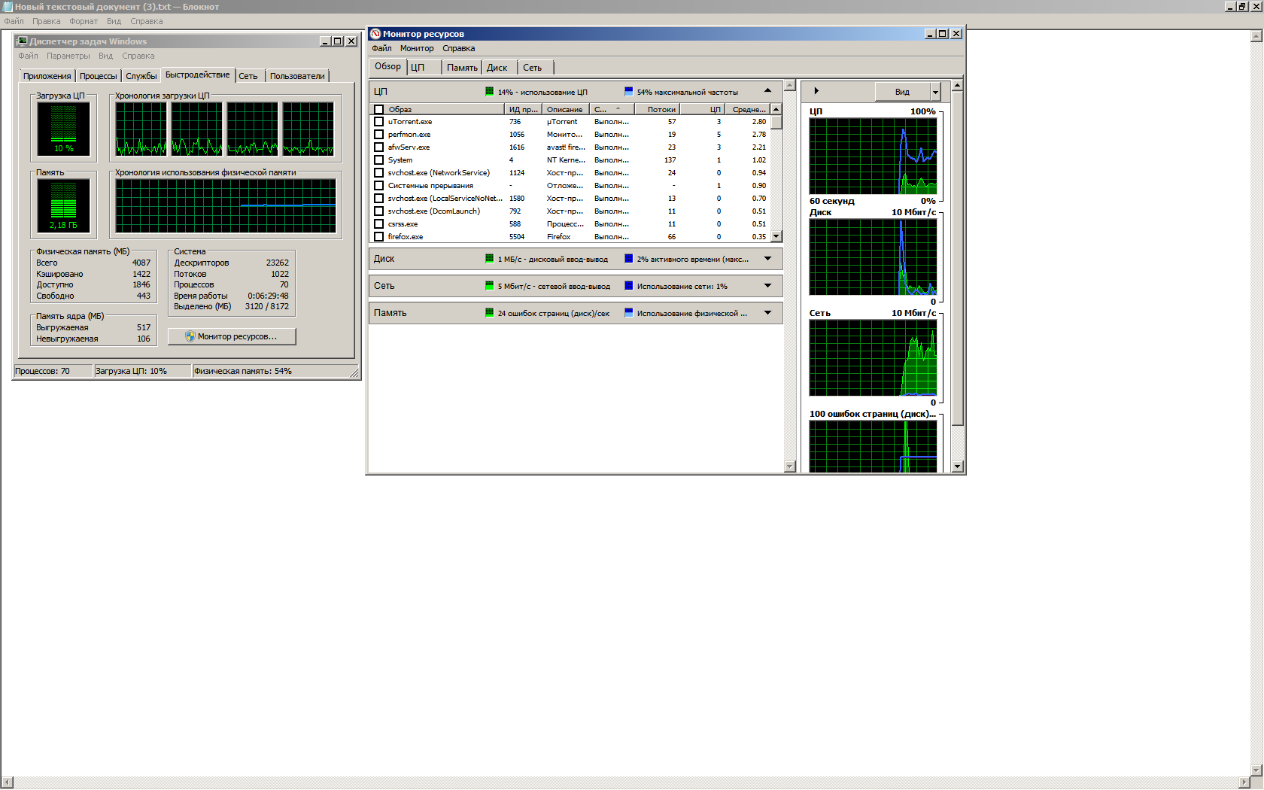Open the Monitor menu in Resource Monitor
Viewport: 1264px width, 790px height.
(416, 48)
